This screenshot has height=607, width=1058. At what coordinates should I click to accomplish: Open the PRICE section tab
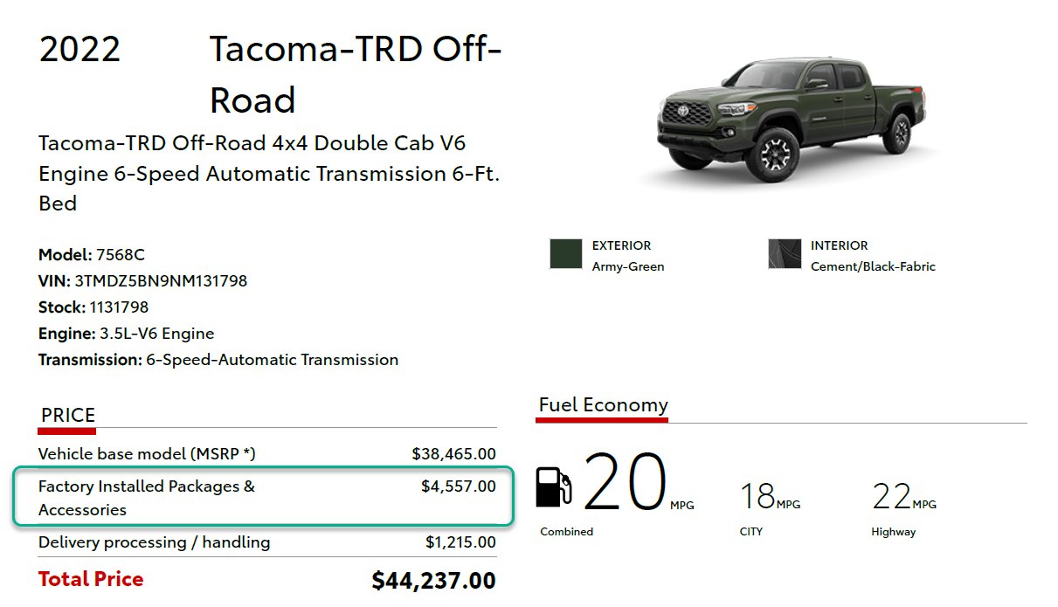pyautogui.click(x=68, y=416)
